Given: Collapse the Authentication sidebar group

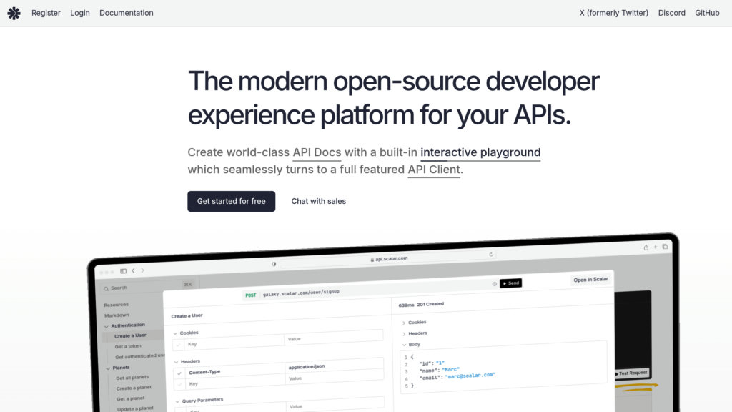Looking at the screenshot, I should (x=107, y=325).
